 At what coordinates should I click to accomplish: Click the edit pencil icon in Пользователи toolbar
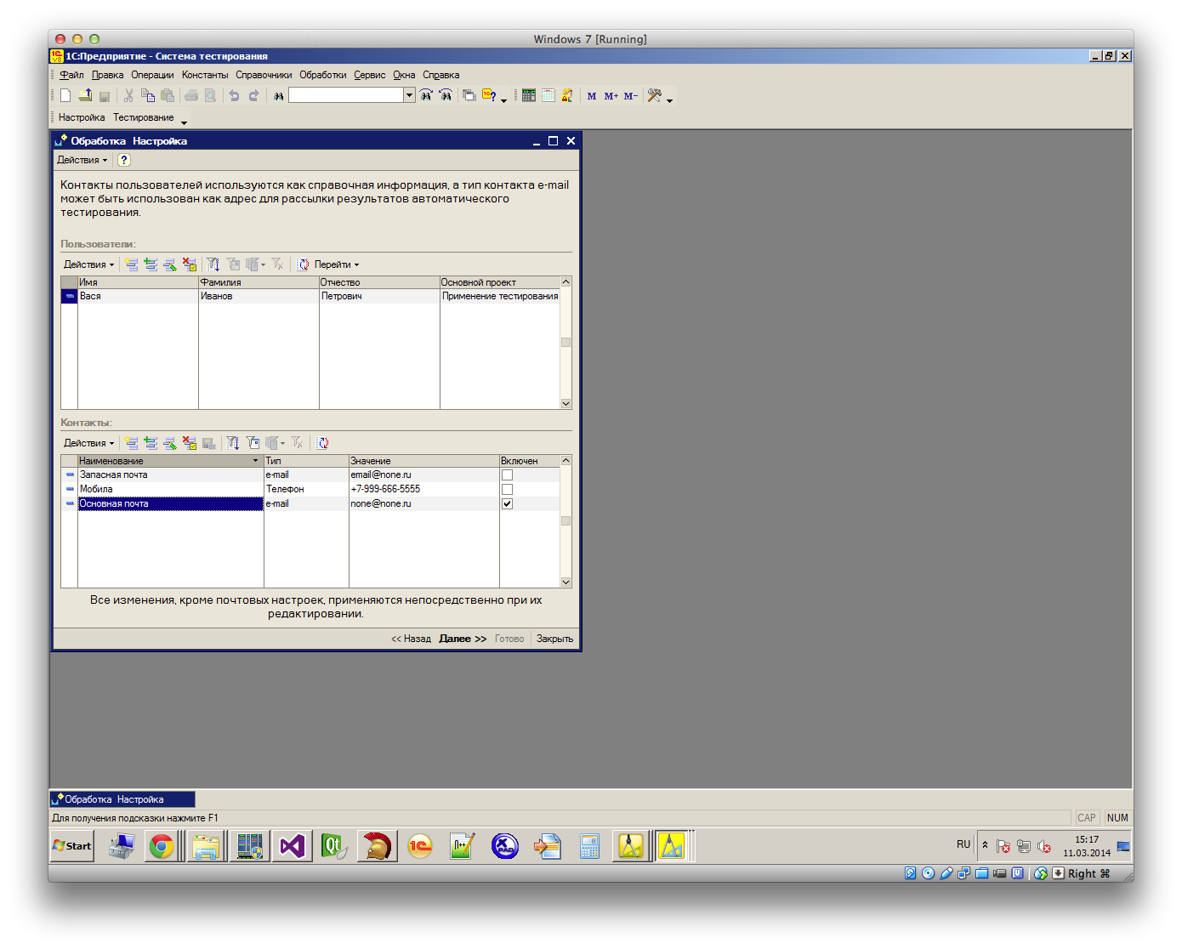[170, 264]
